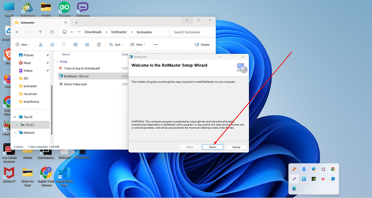This screenshot has width=372, height=198.
Task: Collapse the This PC tree node
Action: tap(15, 117)
